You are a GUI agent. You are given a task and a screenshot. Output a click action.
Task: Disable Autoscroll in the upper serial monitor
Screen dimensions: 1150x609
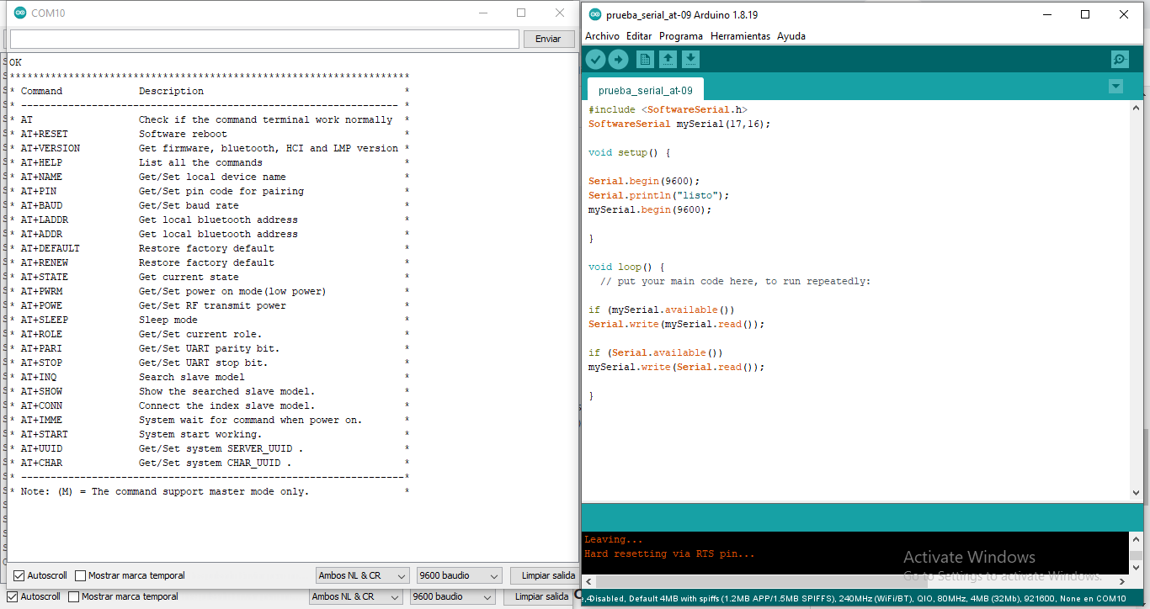pyautogui.click(x=20, y=575)
